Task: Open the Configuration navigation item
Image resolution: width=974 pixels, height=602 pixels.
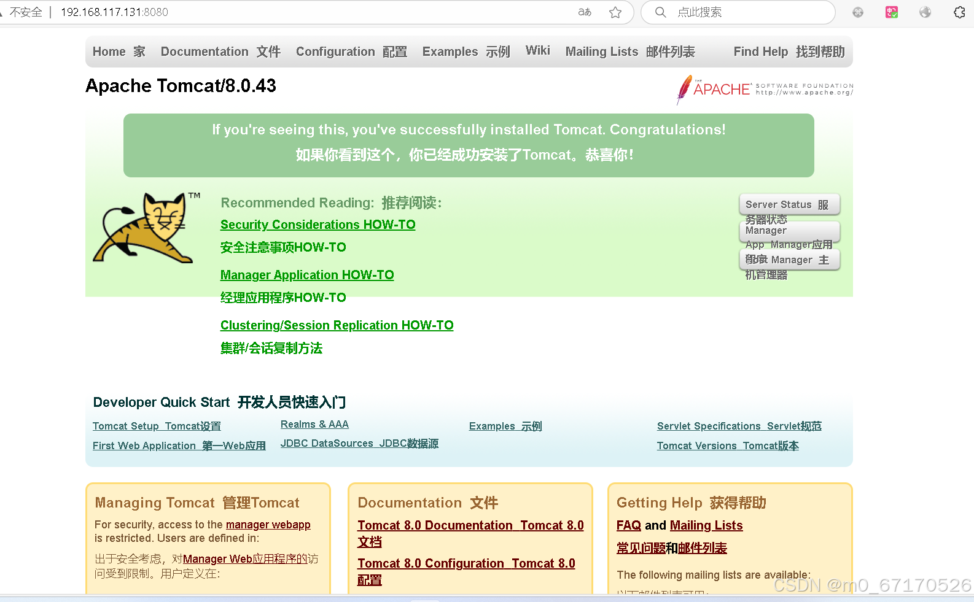Action: (351, 52)
